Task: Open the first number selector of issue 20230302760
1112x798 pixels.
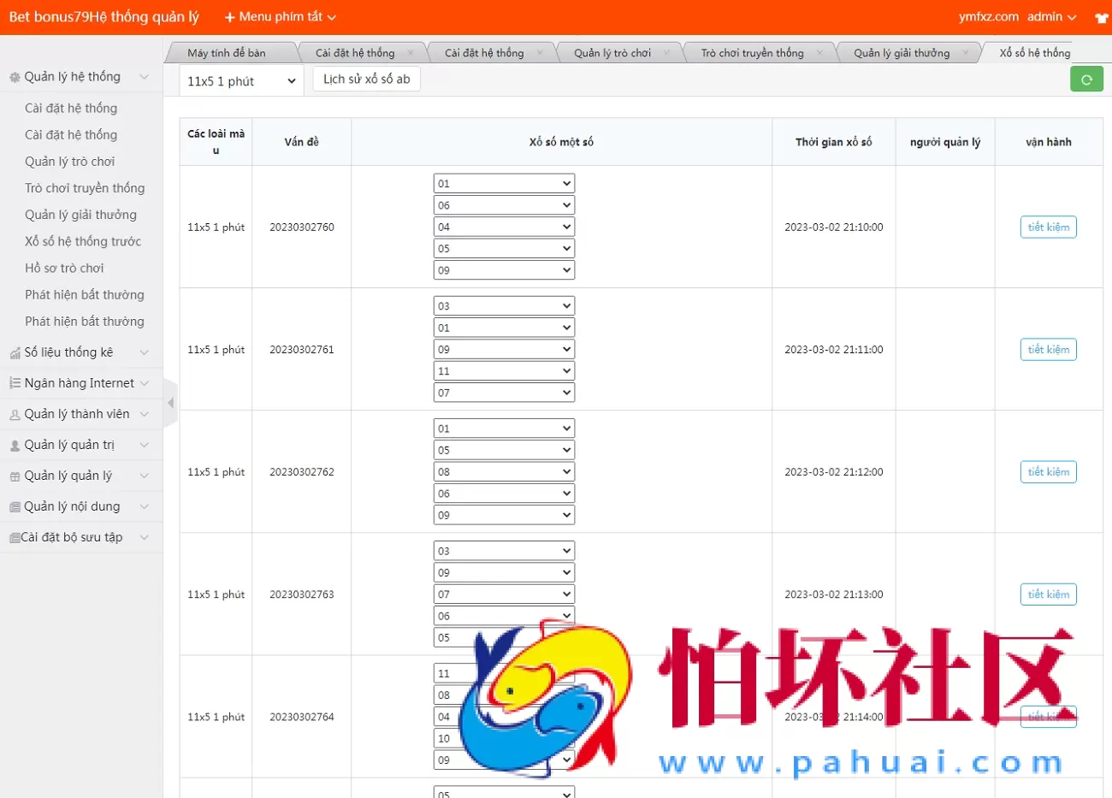Action: [504, 182]
